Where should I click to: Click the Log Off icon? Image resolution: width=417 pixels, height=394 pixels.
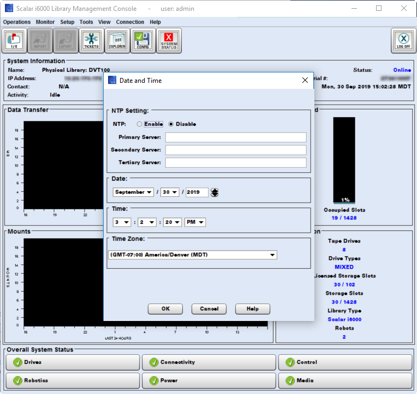[403, 41]
